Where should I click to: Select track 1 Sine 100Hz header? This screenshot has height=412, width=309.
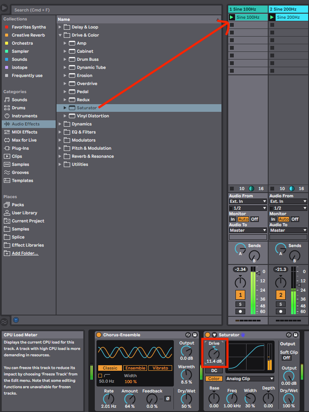[x=248, y=9]
